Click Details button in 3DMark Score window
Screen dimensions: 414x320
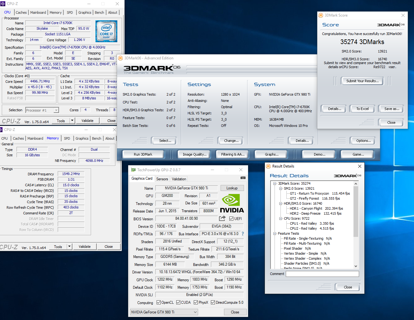(334, 109)
